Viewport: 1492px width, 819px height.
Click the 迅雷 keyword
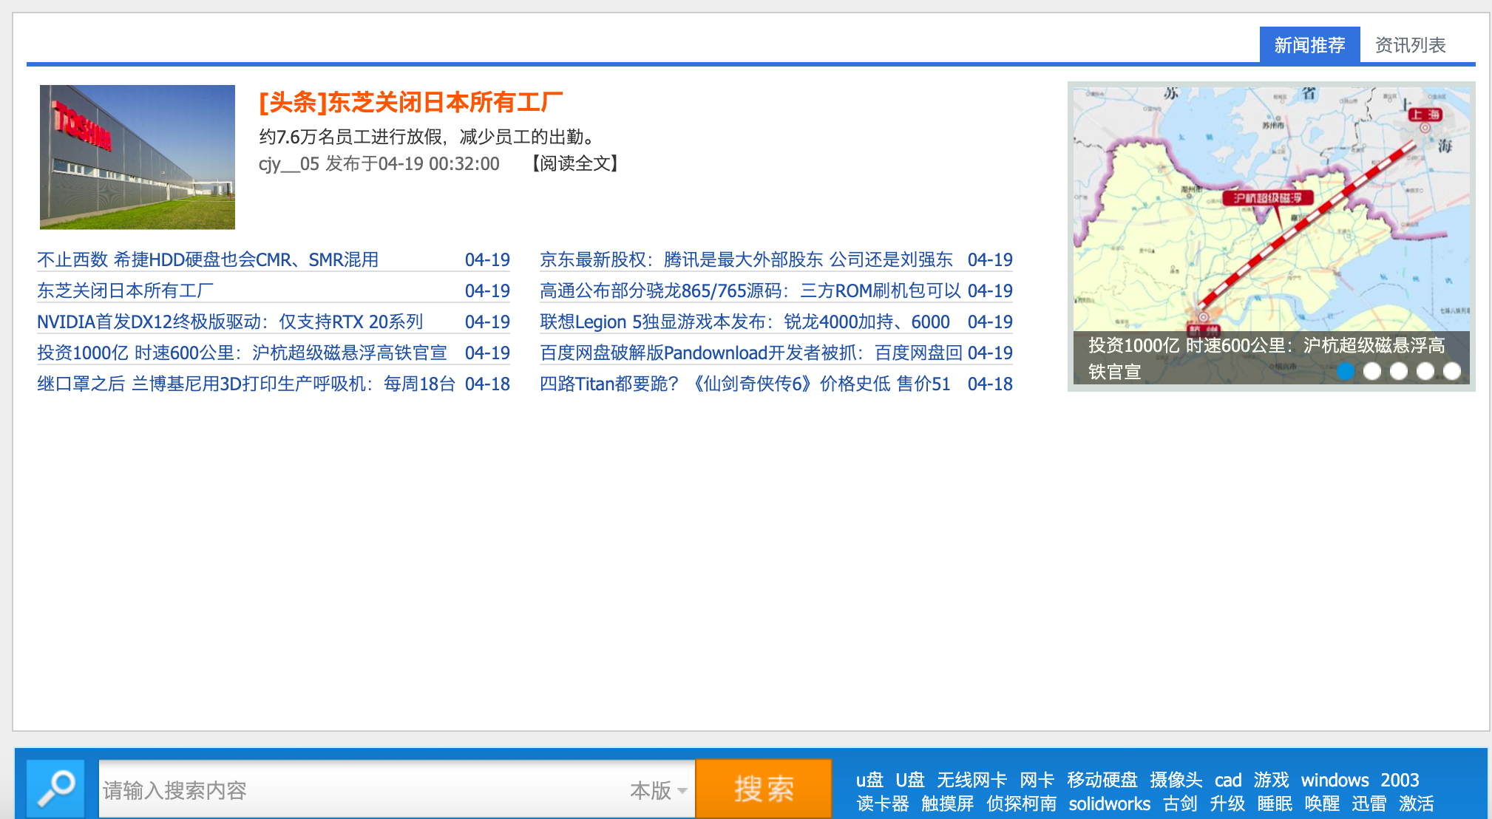[x=1369, y=803]
